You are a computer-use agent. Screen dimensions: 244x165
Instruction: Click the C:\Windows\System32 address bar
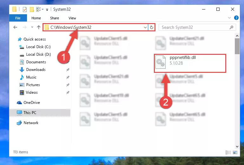95,27
